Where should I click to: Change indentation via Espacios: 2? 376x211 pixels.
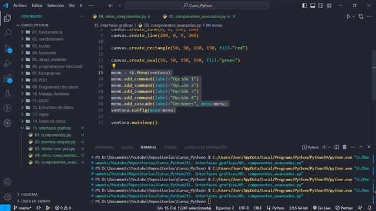coord(224,208)
